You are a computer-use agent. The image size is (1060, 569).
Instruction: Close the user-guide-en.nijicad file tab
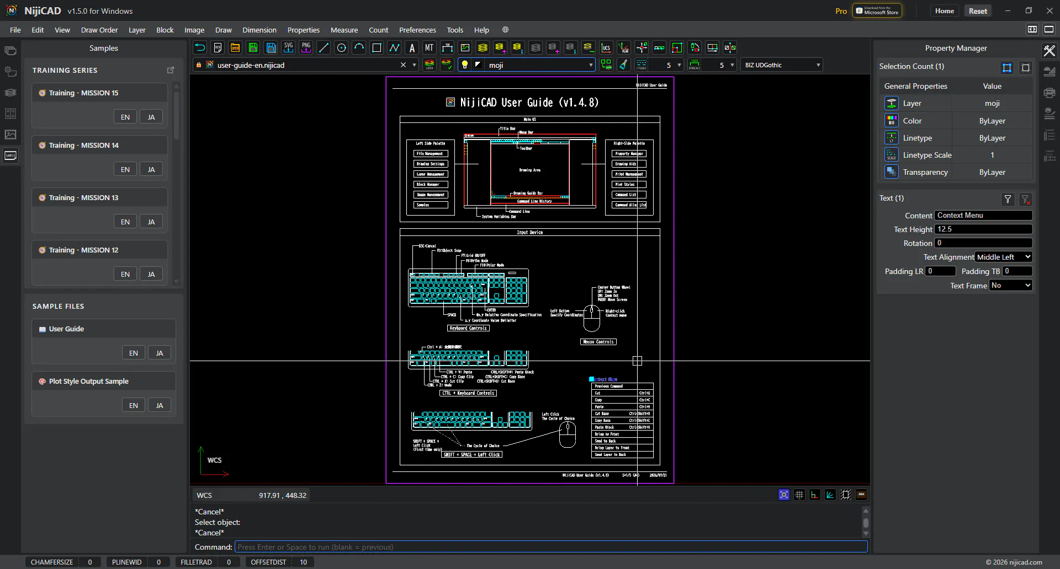tap(403, 65)
